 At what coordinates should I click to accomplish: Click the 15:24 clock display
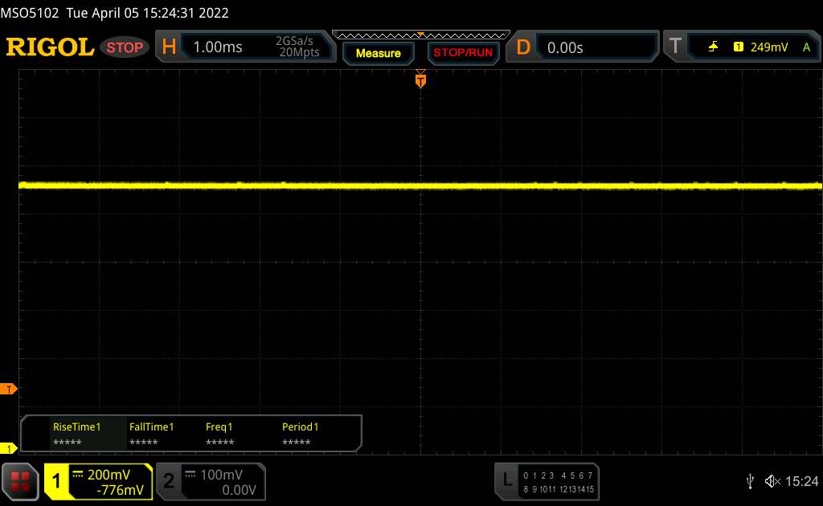[x=801, y=481]
